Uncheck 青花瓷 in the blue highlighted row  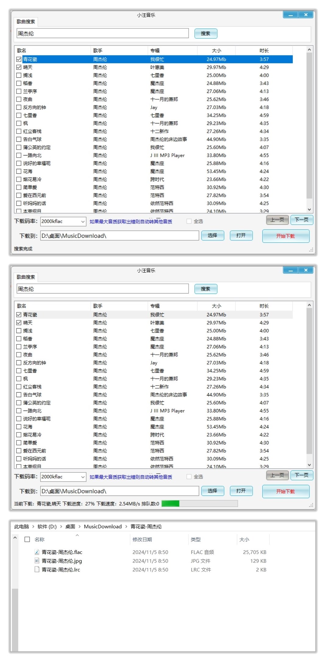[19, 59]
